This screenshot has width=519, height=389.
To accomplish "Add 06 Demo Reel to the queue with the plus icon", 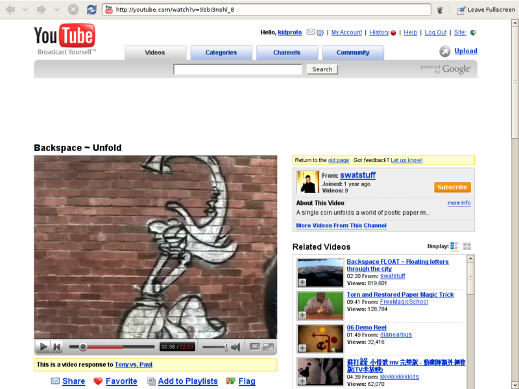I will [x=302, y=348].
